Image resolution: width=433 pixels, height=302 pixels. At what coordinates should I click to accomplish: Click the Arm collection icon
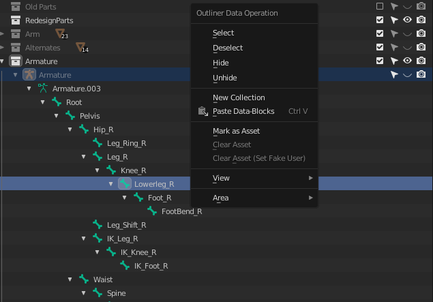click(x=16, y=34)
